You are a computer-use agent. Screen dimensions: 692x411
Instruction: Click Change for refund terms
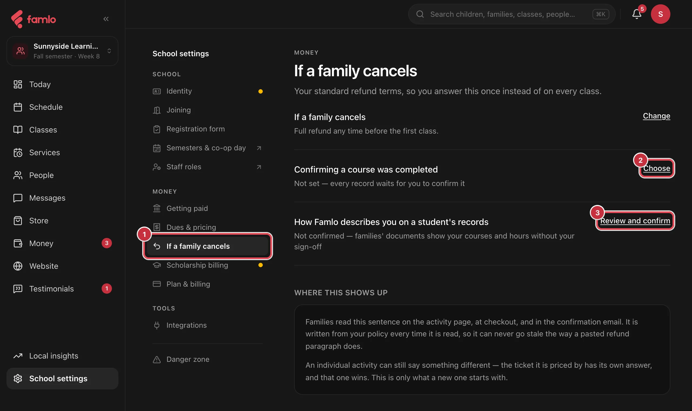pos(656,116)
